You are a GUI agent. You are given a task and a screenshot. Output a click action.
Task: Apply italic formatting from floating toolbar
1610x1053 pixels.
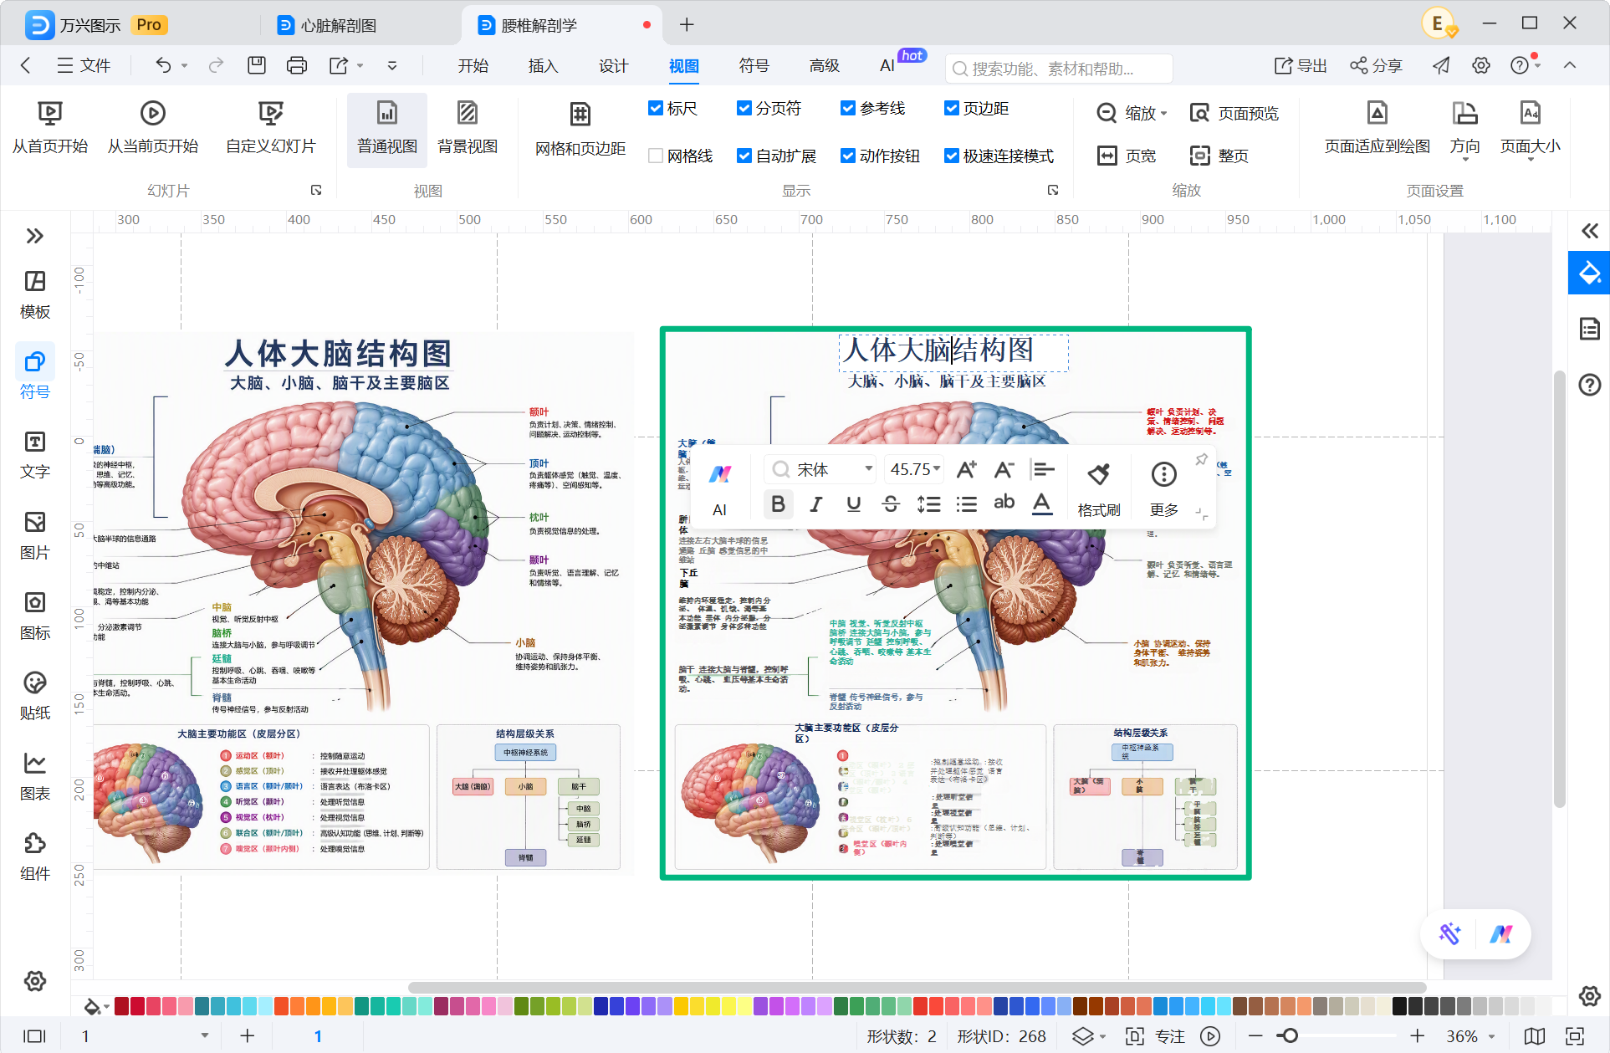815,504
